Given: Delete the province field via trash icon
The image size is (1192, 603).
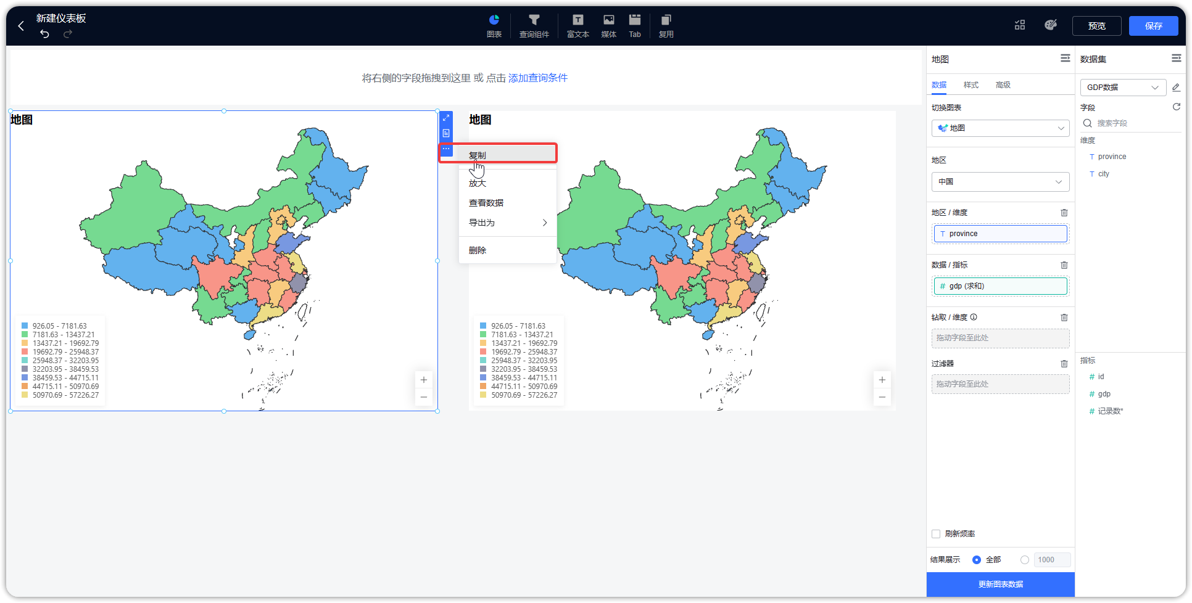Looking at the screenshot, I should pyautogui.click(x=1064, y=212).
